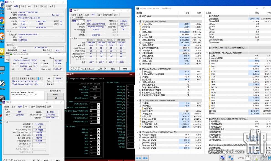Expand the 系统: ASUS sensor group
The height and width of the screenshot is (161, 271).
138,16
